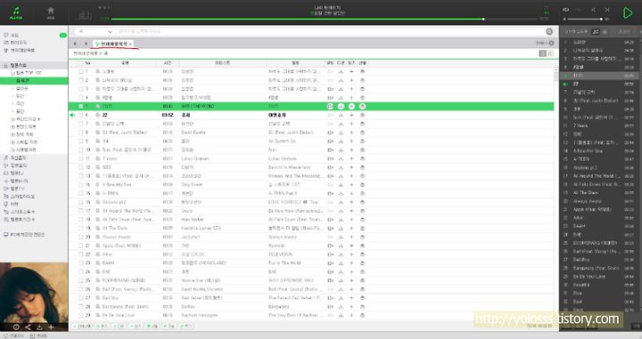Open song info icon under album art
Image resolution: width=642 pixels, height=339 pixels.
pos(16,327)
